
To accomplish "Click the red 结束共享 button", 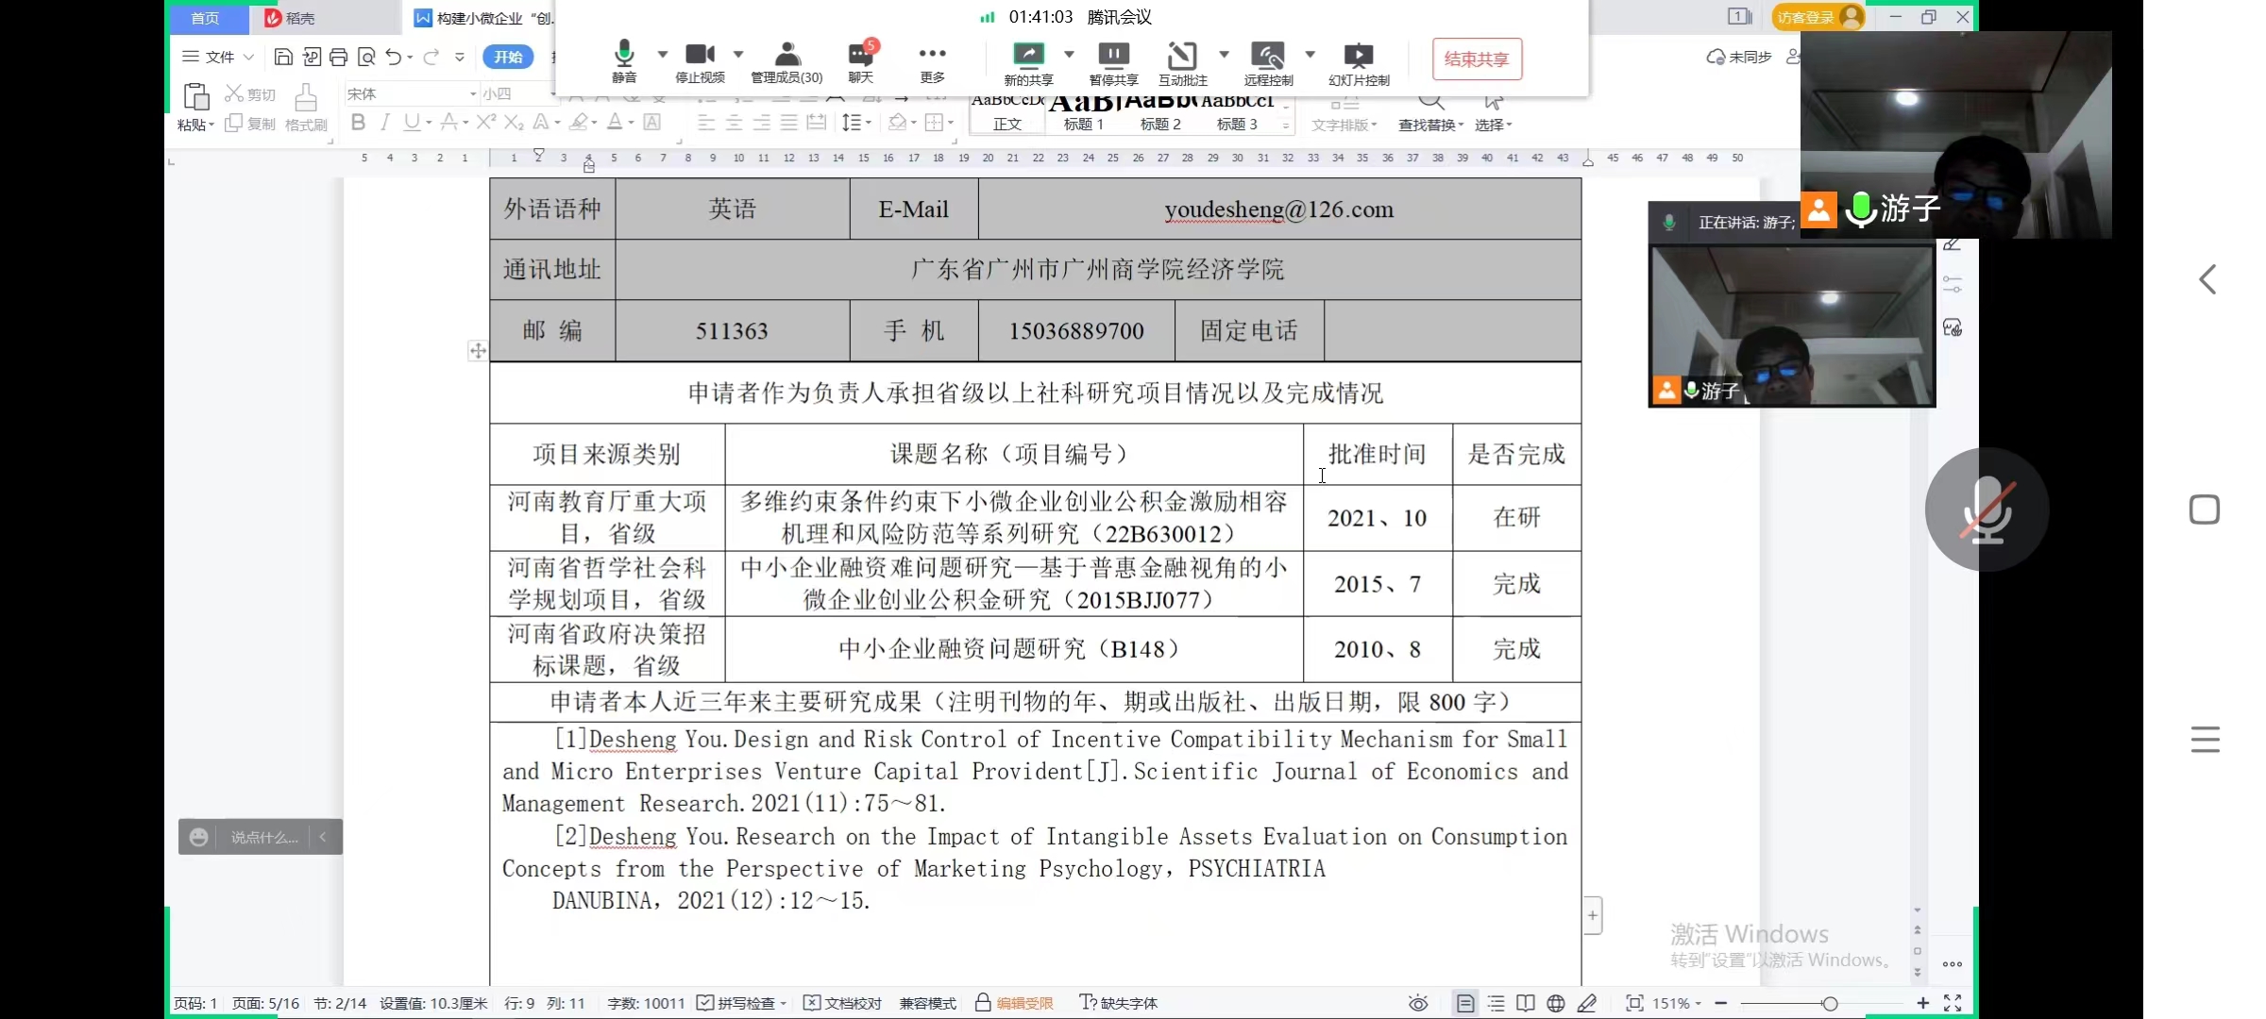I will pyautogui.click(x=1476, y=58).
